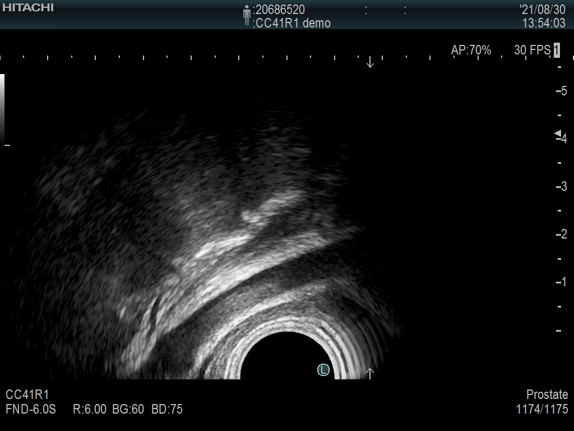
Task: Click the depth 2 label on scale
Action: 562,234
